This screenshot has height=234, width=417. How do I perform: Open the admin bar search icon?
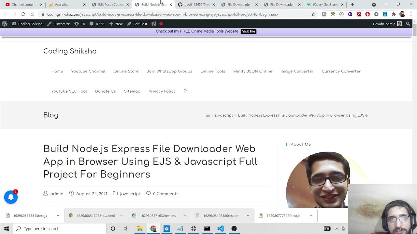click(408, 24)
